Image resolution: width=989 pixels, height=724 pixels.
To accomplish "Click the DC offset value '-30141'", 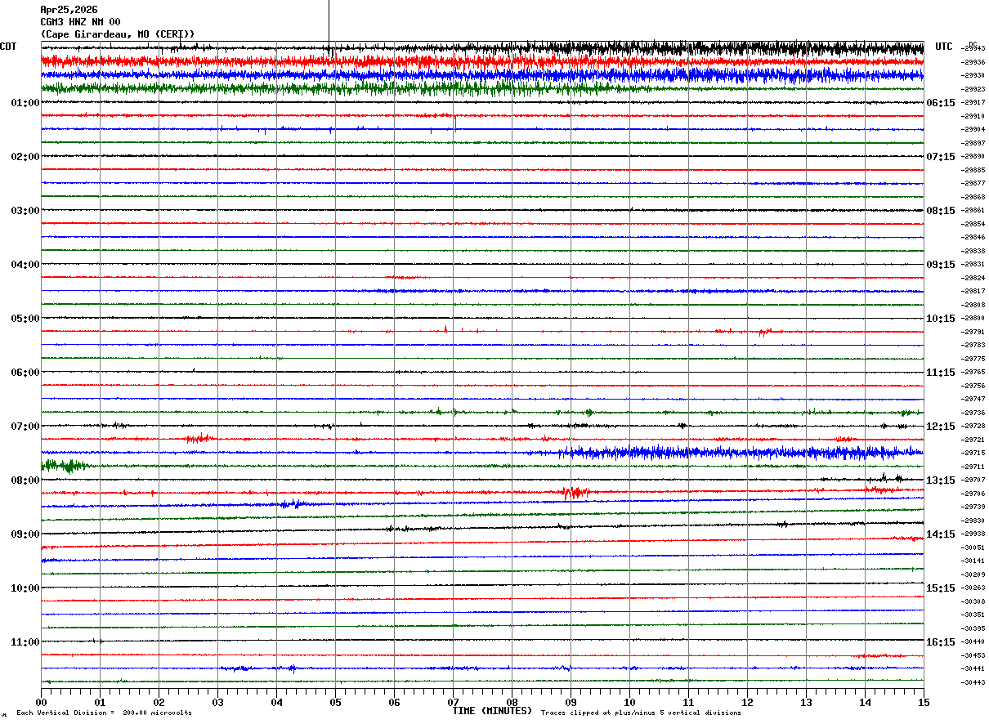I will tap(973, 561).
